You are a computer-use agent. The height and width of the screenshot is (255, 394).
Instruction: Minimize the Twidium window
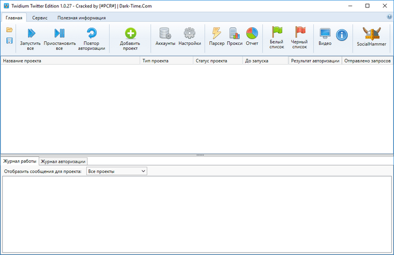(350, 6)
